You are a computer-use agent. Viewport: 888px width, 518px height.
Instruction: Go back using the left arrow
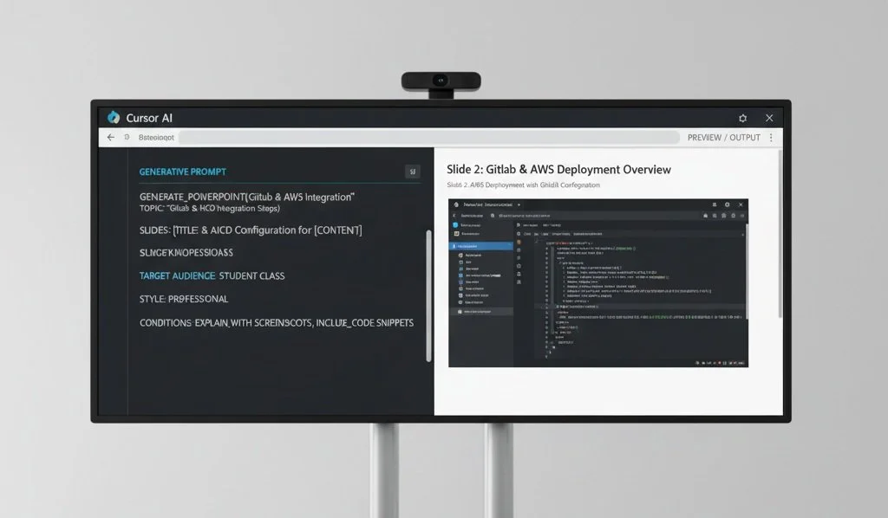[x=111, y=138]
